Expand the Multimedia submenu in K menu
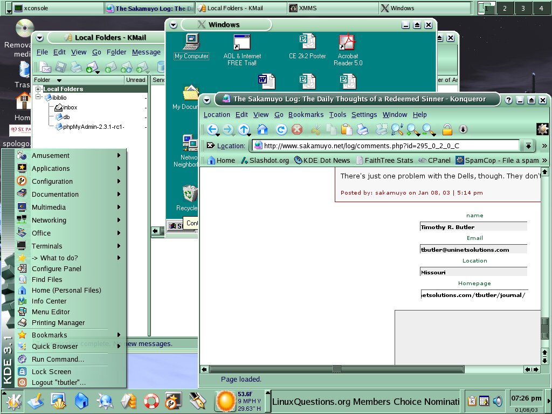The width and height of the screenshot is (552, 414). click(71, 207)
